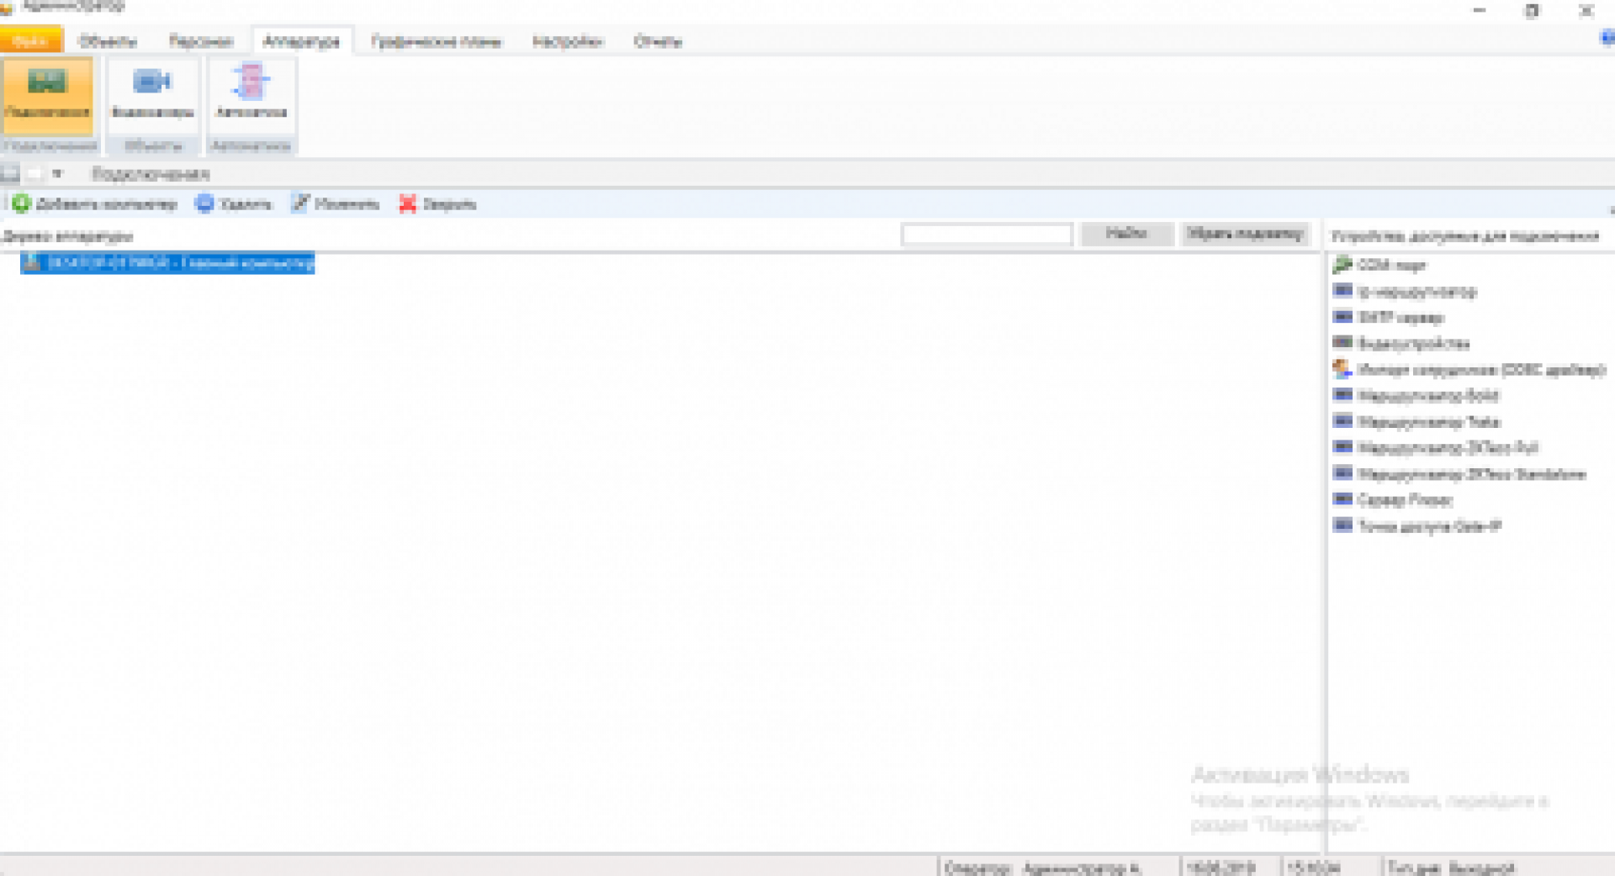Open the Графические планы tab
Viewport: 1615px width, 876px height.
436,41
